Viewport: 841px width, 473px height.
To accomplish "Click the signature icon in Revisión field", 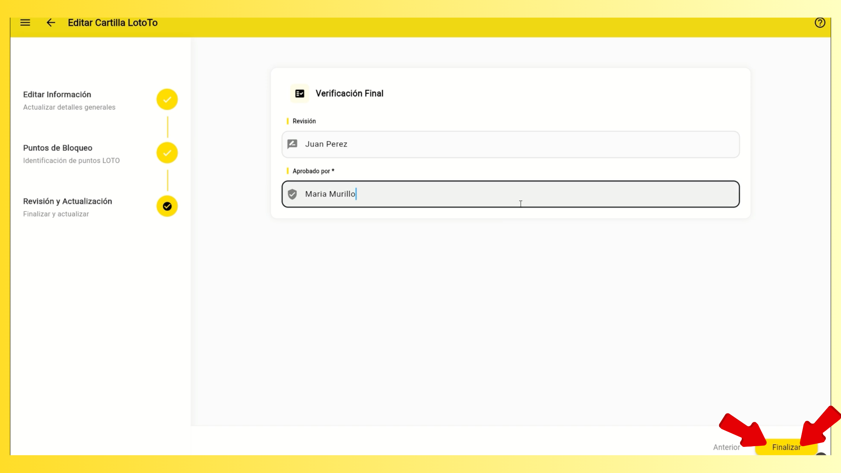I will pos(292,144).
